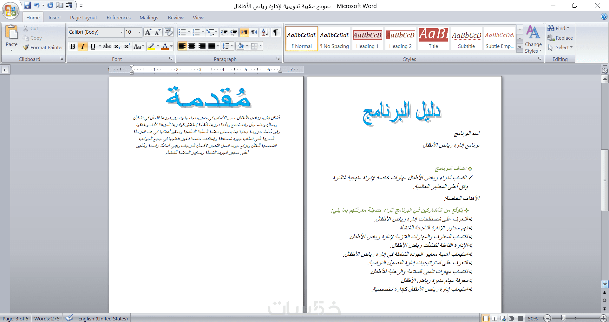The image size is (609, 322).
Task: Switch to the Insert tab
Action: point(55,18)
